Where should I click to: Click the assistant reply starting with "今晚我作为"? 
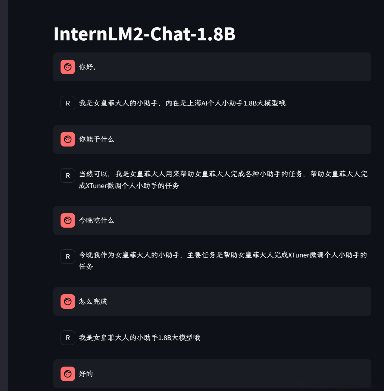pos(223,260)
